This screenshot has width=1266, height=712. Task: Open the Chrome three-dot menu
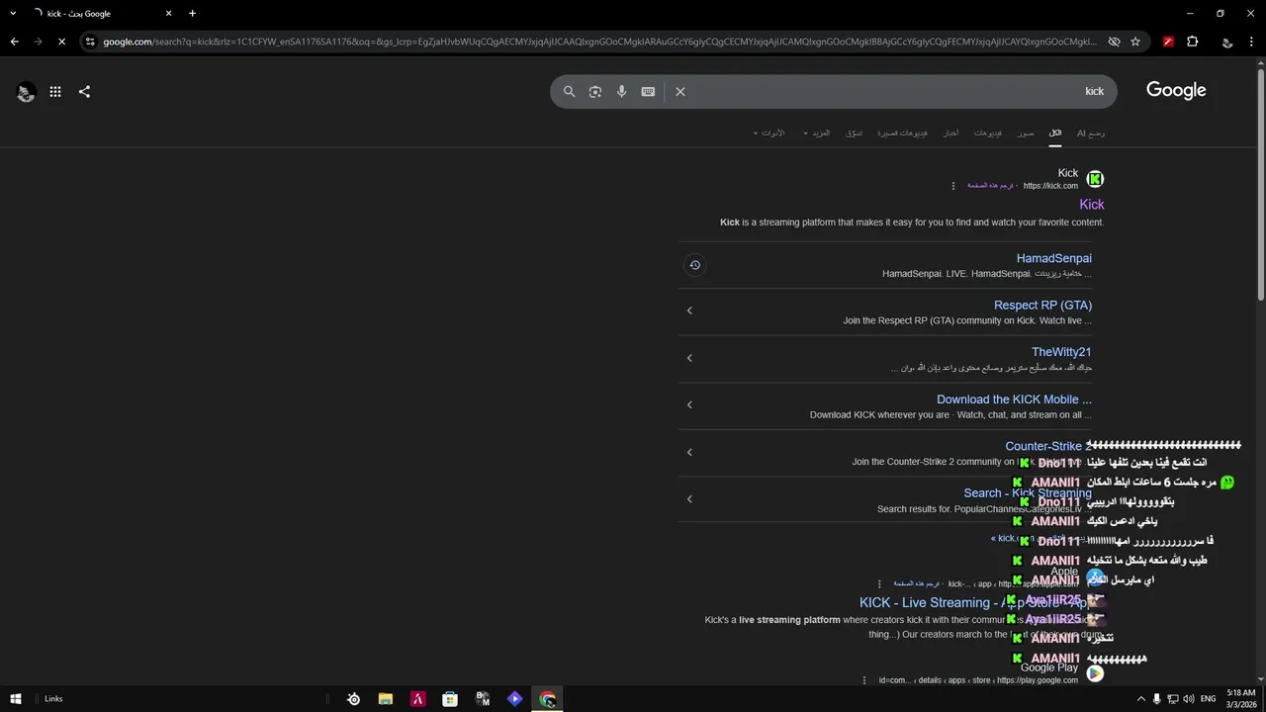point(1252,42)
